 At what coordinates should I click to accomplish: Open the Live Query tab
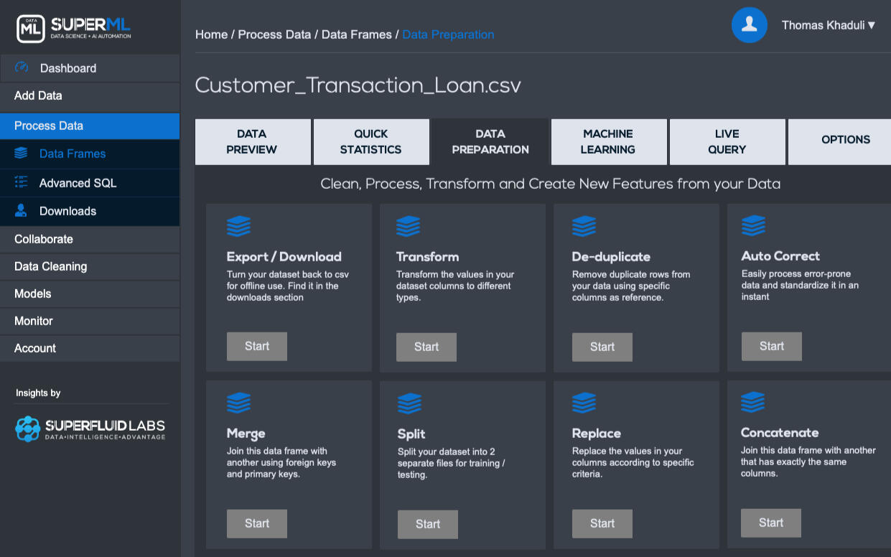[727, 141]
